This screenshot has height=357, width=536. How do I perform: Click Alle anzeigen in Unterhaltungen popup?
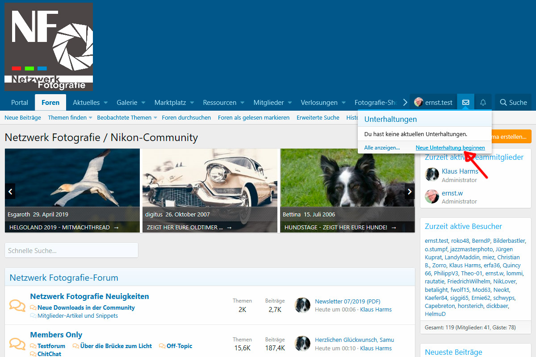point(382,148)
